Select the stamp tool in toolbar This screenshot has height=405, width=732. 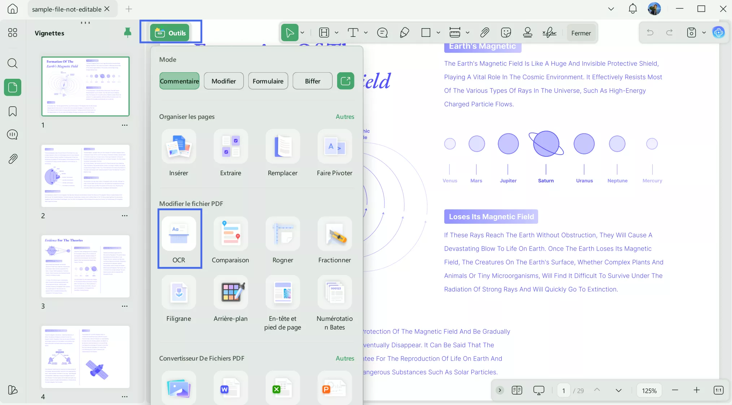(527, 33)
